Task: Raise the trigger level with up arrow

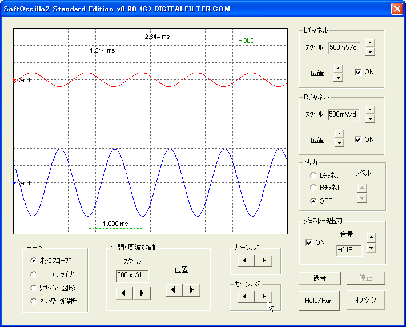Action: click(x=362, y=188)
